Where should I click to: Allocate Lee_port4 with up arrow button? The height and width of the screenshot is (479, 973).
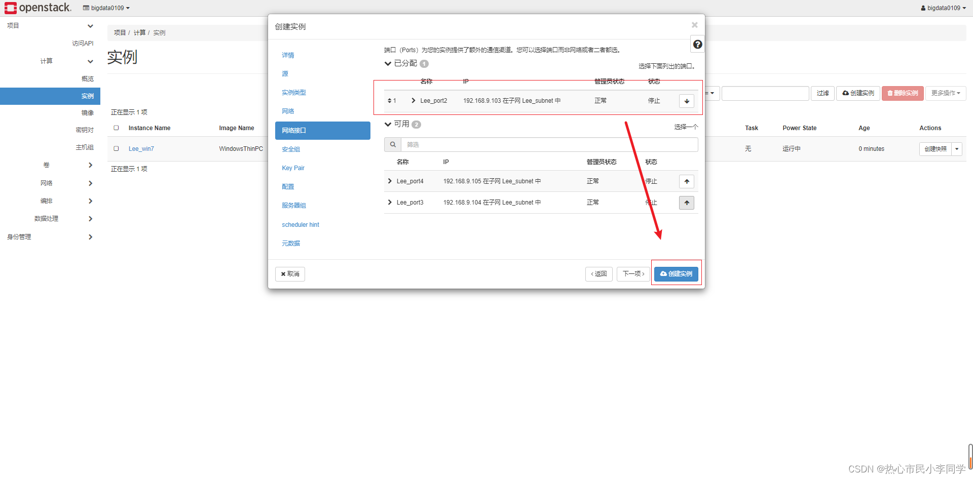point(687,181)
